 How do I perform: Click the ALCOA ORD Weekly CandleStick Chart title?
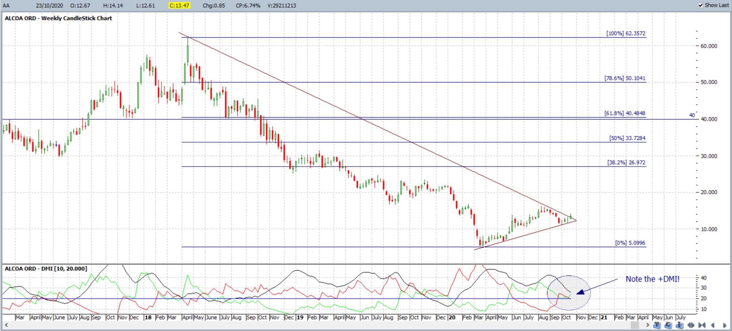pyautogui.click(x=58, y=18)
